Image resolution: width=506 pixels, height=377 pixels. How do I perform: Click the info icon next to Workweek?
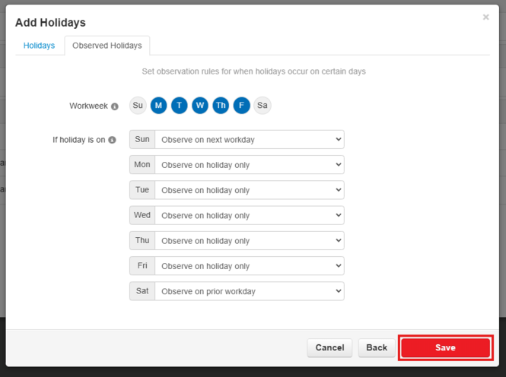[x=115, y=106]
